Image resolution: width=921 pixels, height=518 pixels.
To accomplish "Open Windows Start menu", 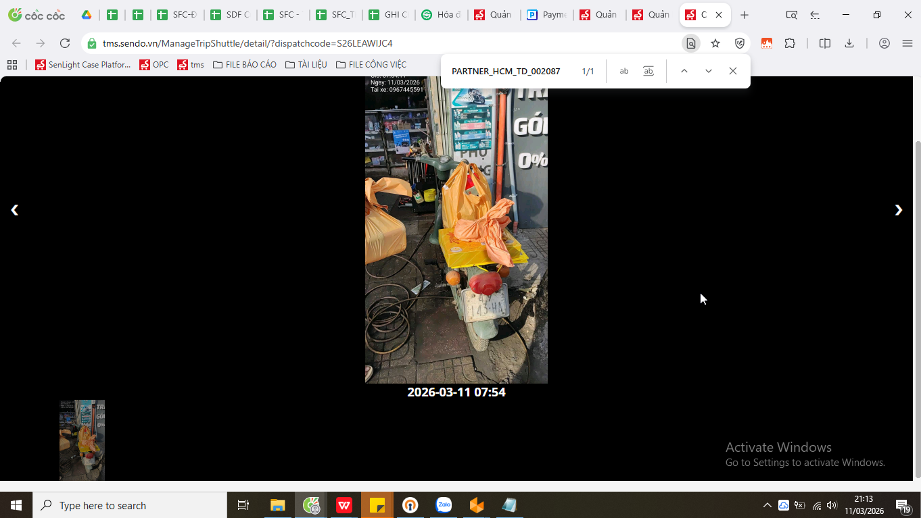I will pos(16,505).
